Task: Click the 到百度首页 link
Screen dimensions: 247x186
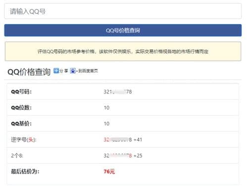Action: pyautogui.click(x=88, y=71)
